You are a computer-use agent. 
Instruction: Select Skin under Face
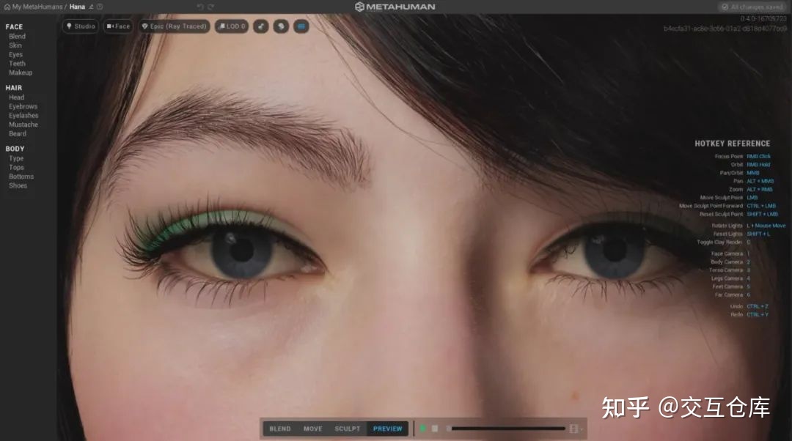pos(15,45)
